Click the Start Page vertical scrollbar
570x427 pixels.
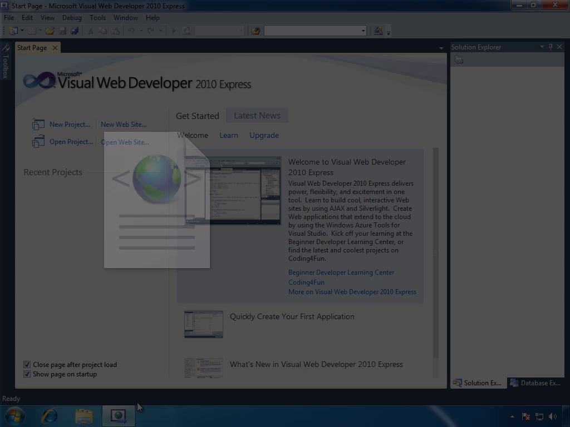[x=435, y=253]
